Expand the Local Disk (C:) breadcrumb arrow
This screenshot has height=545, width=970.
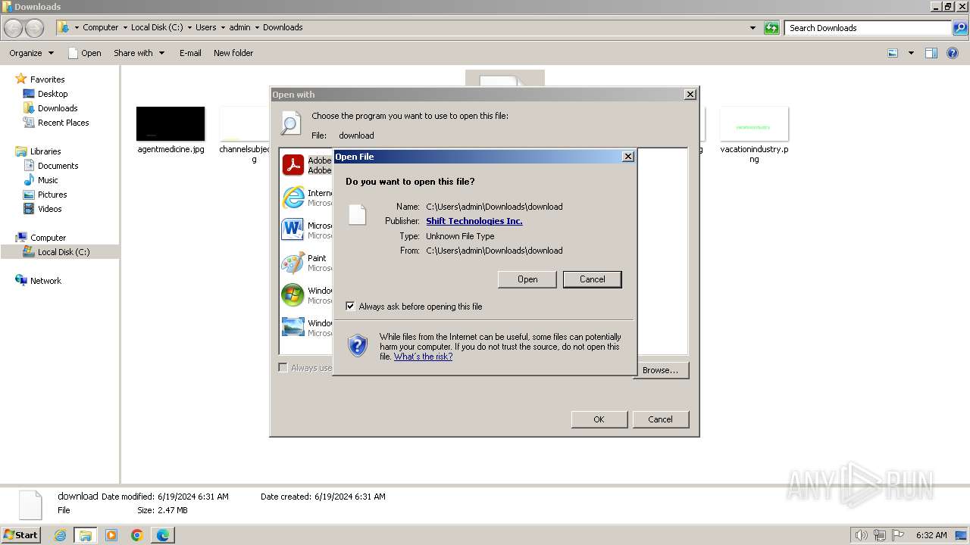[x=189, y=27]
